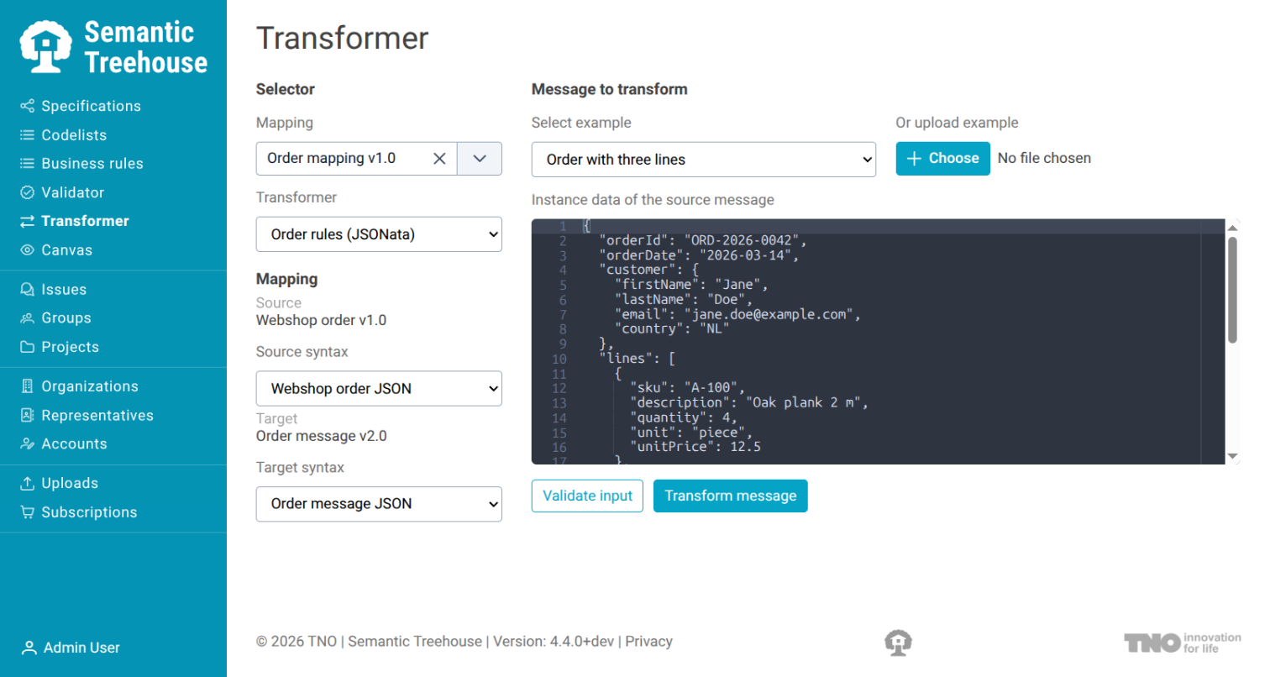Click the "Webshop order v1.0" source text
Screen dimensions: 1270x677
tap(322, 320)
